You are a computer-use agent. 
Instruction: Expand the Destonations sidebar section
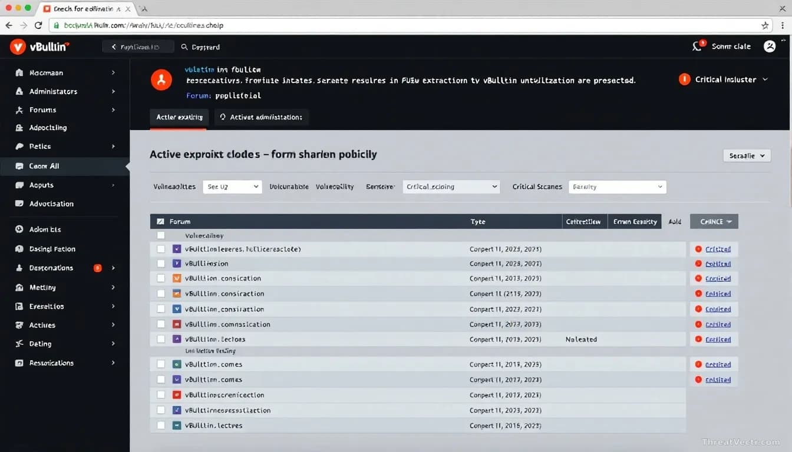coord(113,268)
